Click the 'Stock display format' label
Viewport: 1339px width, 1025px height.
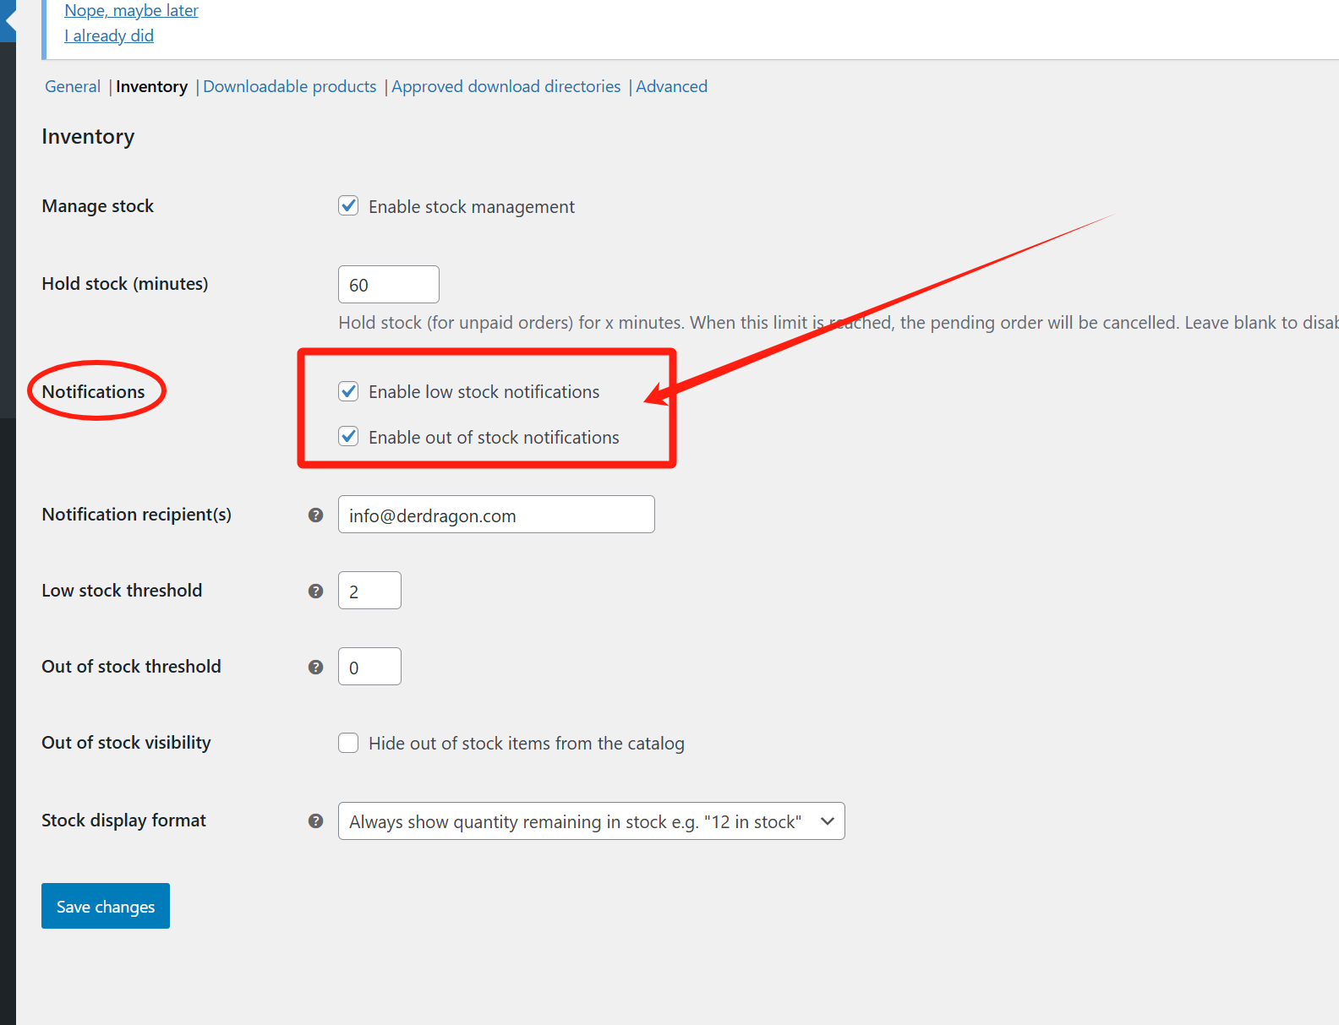pyautogui.click(x=123, y=821)
